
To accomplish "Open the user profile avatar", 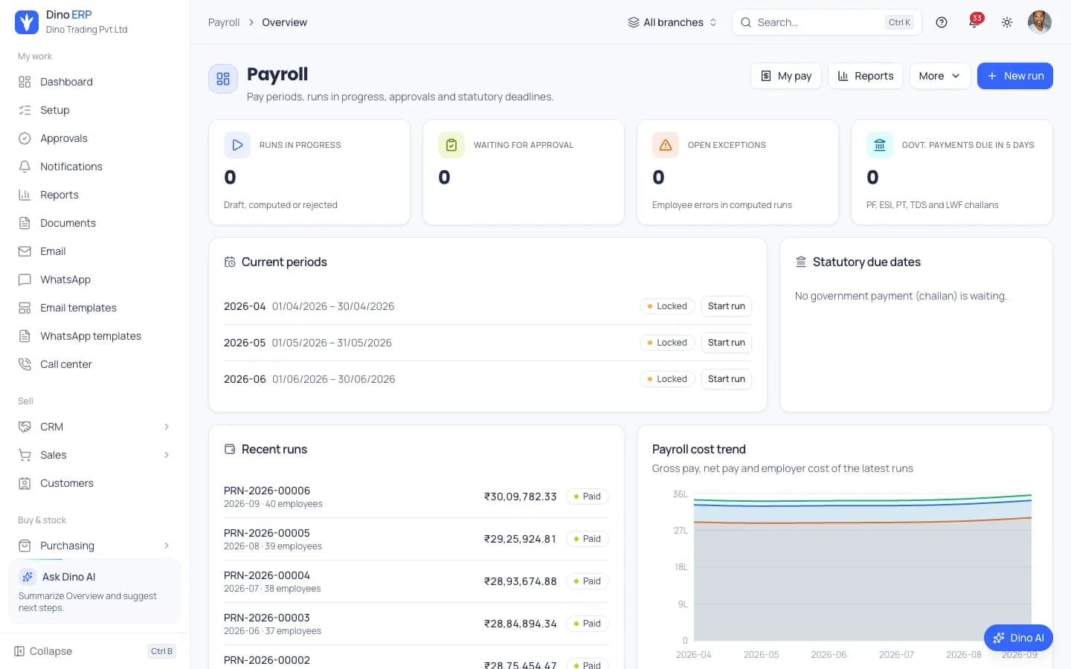I will click(1040, 22).
